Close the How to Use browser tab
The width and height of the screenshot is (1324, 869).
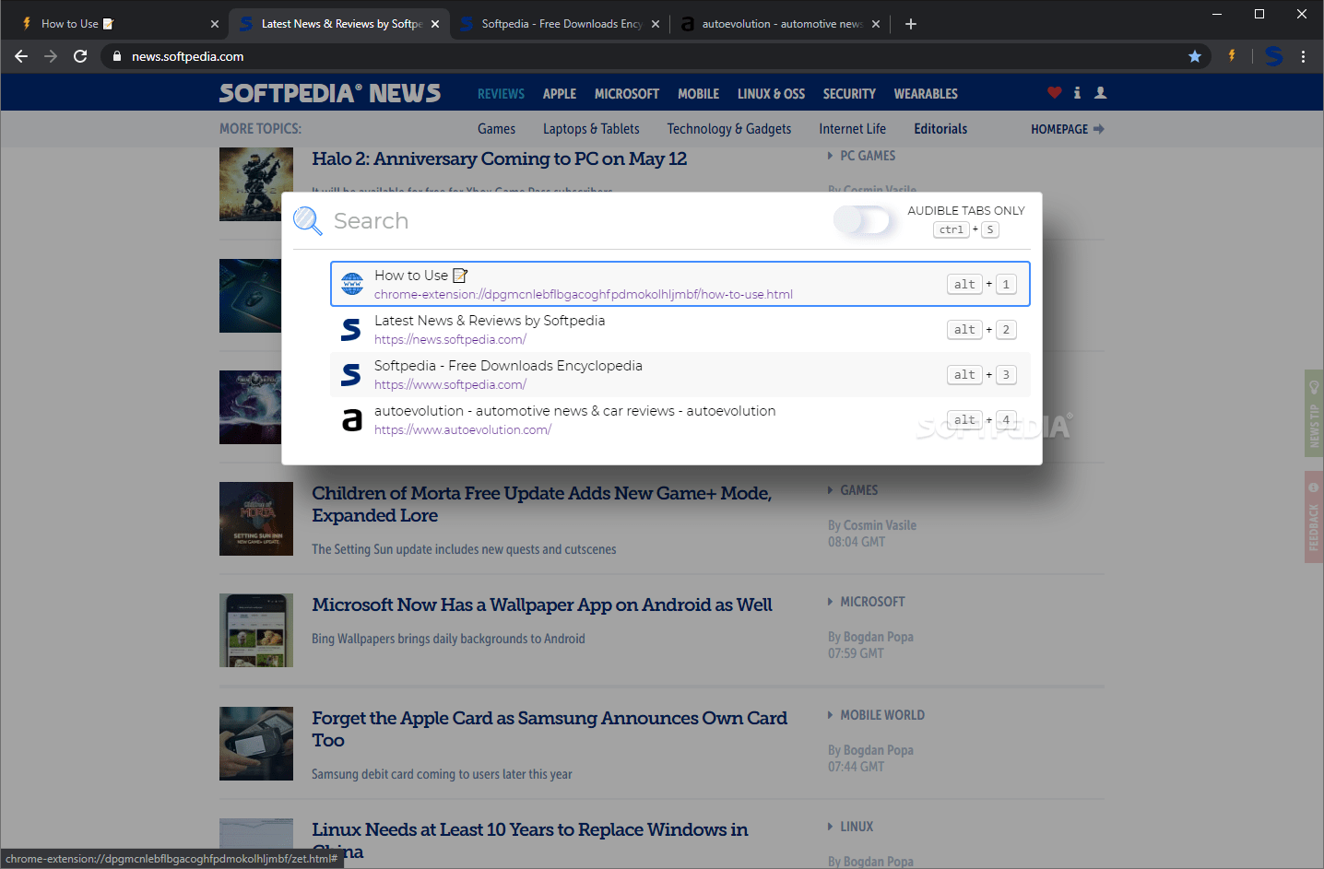click(215, 24)
